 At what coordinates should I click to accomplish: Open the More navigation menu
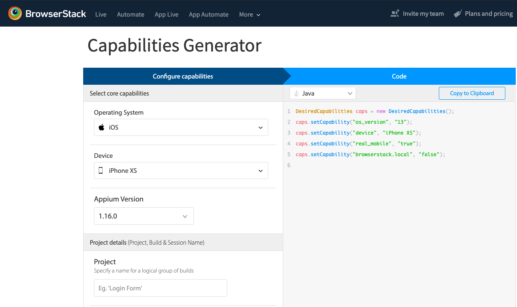point(249,15)
